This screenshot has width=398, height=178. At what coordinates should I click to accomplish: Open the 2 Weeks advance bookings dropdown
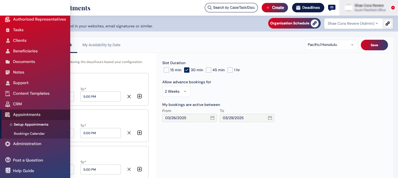176,92
